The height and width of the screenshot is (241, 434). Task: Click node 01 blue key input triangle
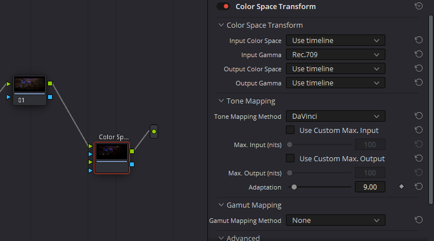click(x=8, y=97)
